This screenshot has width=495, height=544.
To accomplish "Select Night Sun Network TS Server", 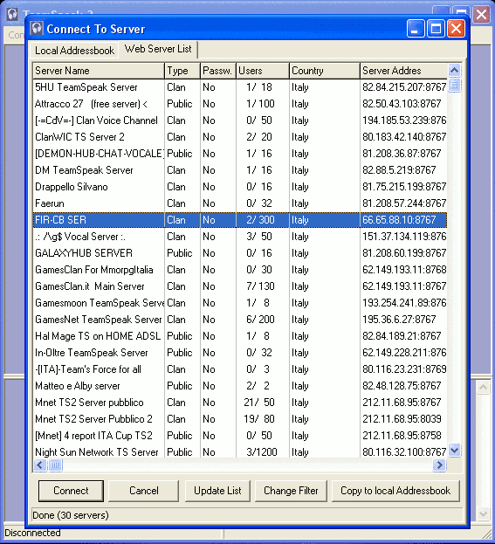I will point(240,452).
